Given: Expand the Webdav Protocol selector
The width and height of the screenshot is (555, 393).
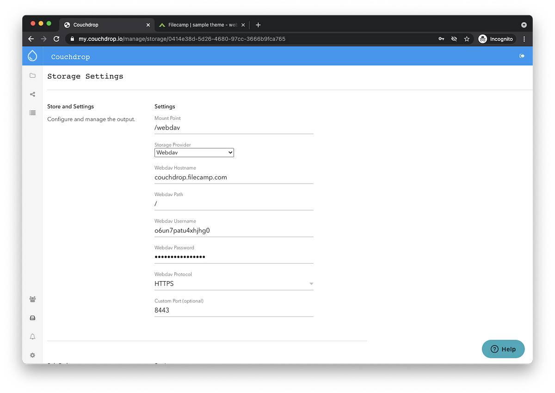Looking at the screenshot, I should click(311, 283).
